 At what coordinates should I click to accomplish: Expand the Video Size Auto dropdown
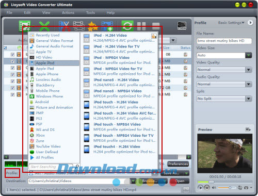point(248,55)
